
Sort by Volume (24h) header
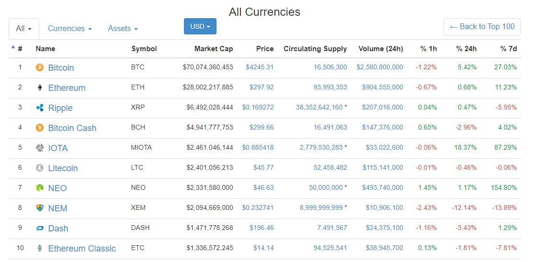[381, 49]
